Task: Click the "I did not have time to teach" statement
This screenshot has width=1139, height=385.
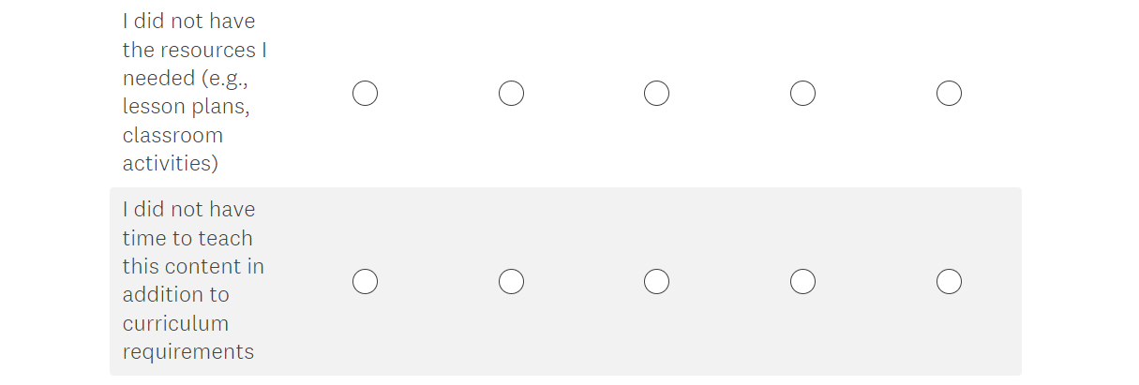Action: pyautogui.click(x=188, y=210)
